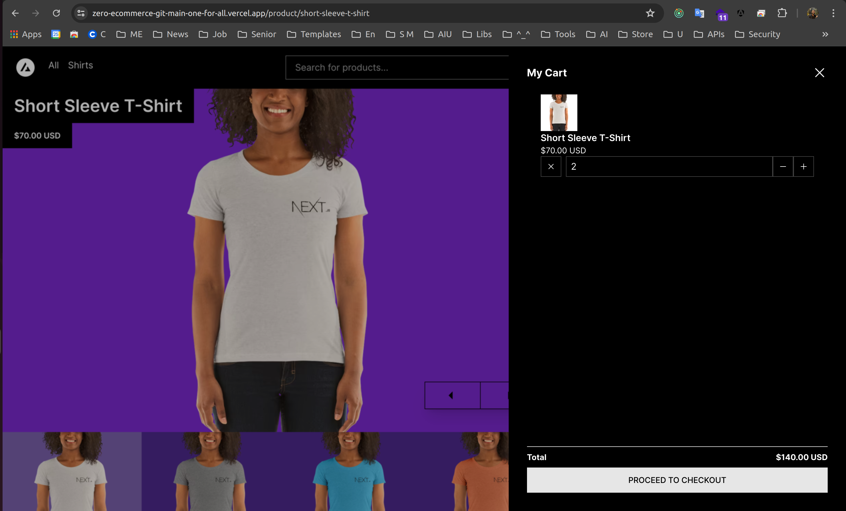Go to the All products menu

click(x=53, y=65)
